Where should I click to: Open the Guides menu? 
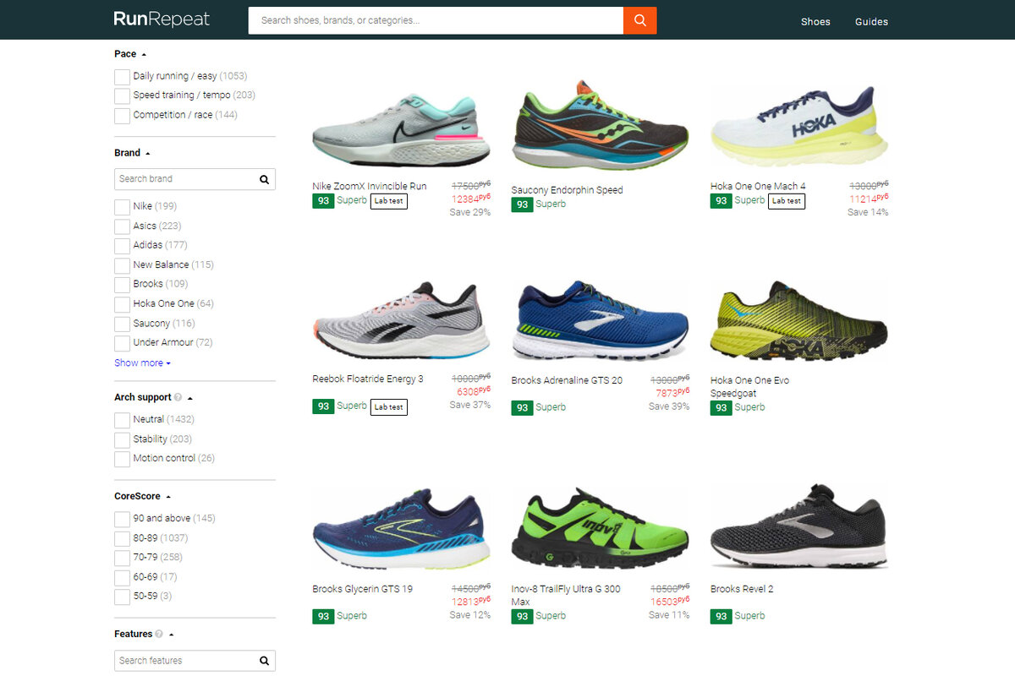[871, 21]
